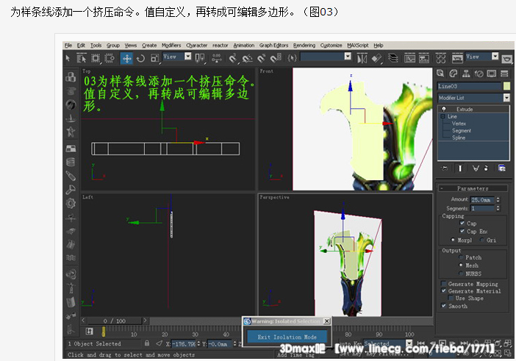This screenshot has width=516, height=361.
Task: Activate the Select and Move tool
Action: (126, 58)
